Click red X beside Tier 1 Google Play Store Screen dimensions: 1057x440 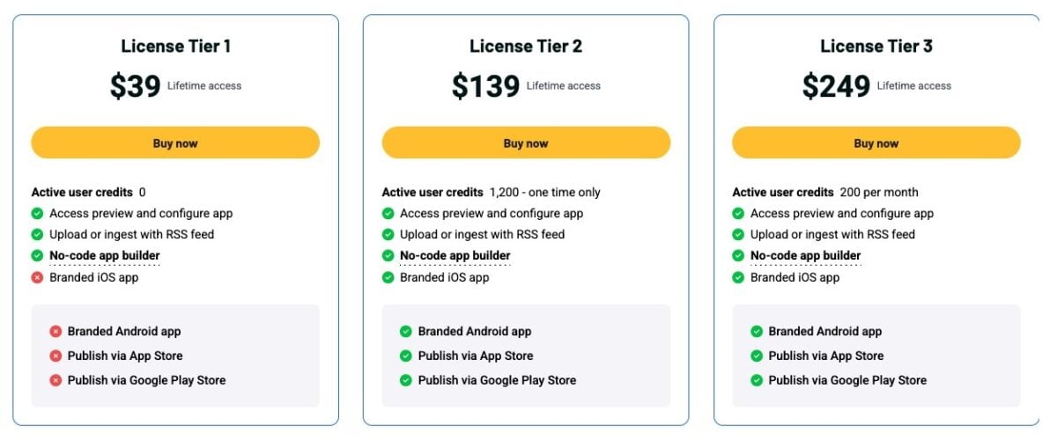[x=55, y=380]
